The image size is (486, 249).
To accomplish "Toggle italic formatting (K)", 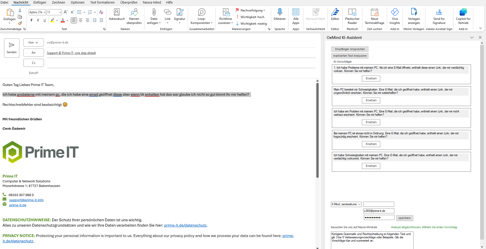I will tap(38, 20).
